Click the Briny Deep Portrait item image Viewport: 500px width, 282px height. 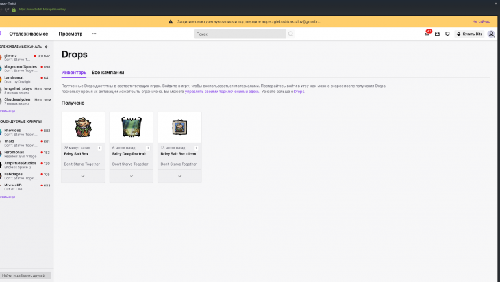click(131, 127)
